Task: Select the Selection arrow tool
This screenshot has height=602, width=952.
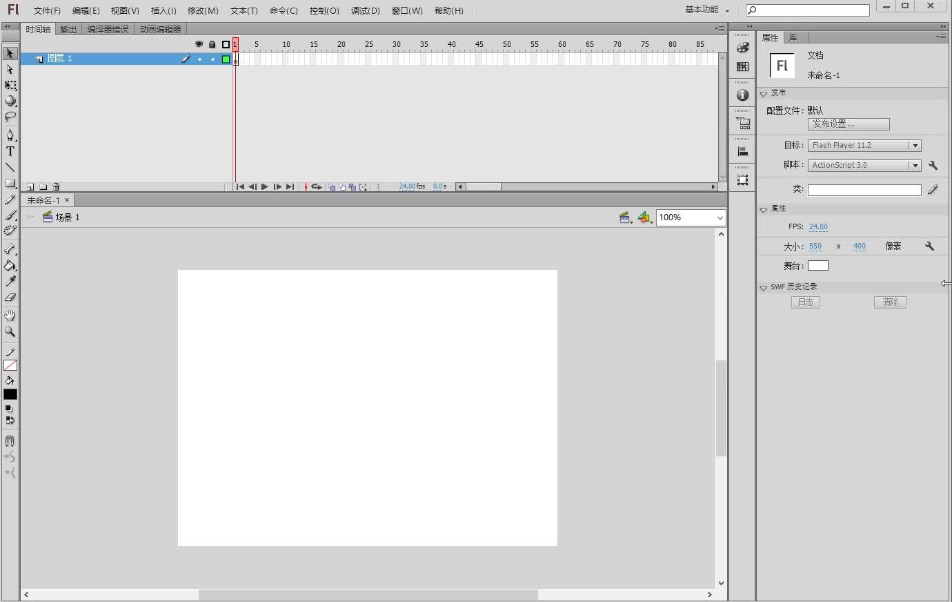Action: [x=10, y=54]
